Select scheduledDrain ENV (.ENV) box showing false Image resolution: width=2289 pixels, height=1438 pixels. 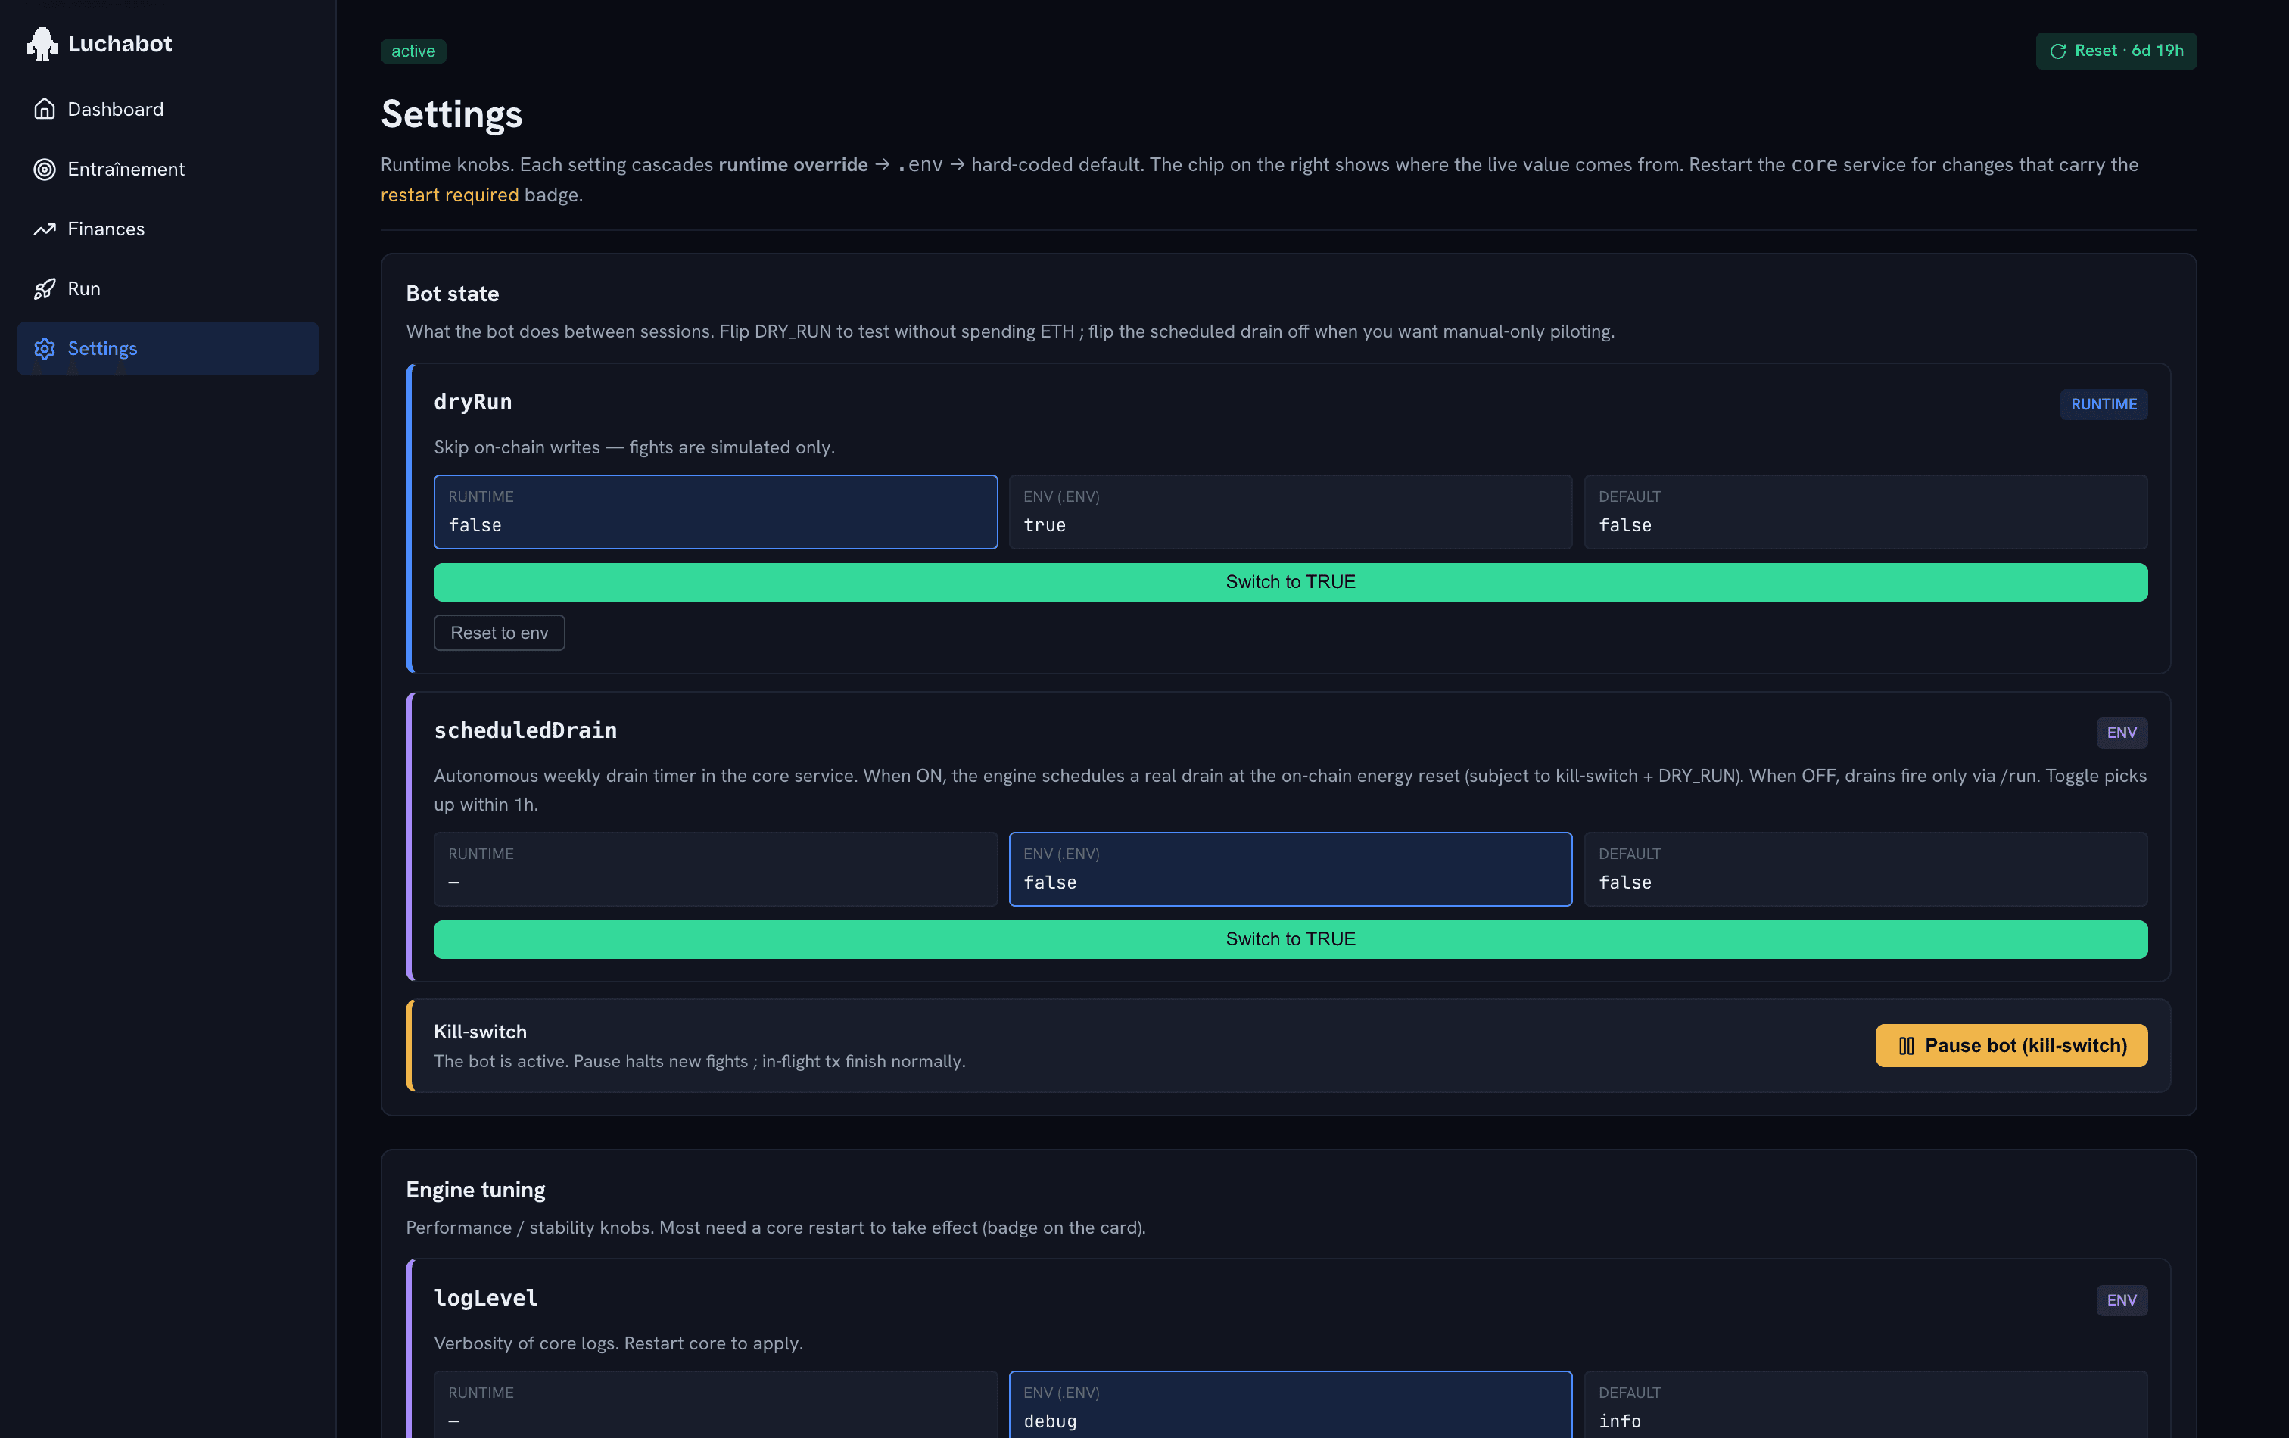tap(1290, 870)
